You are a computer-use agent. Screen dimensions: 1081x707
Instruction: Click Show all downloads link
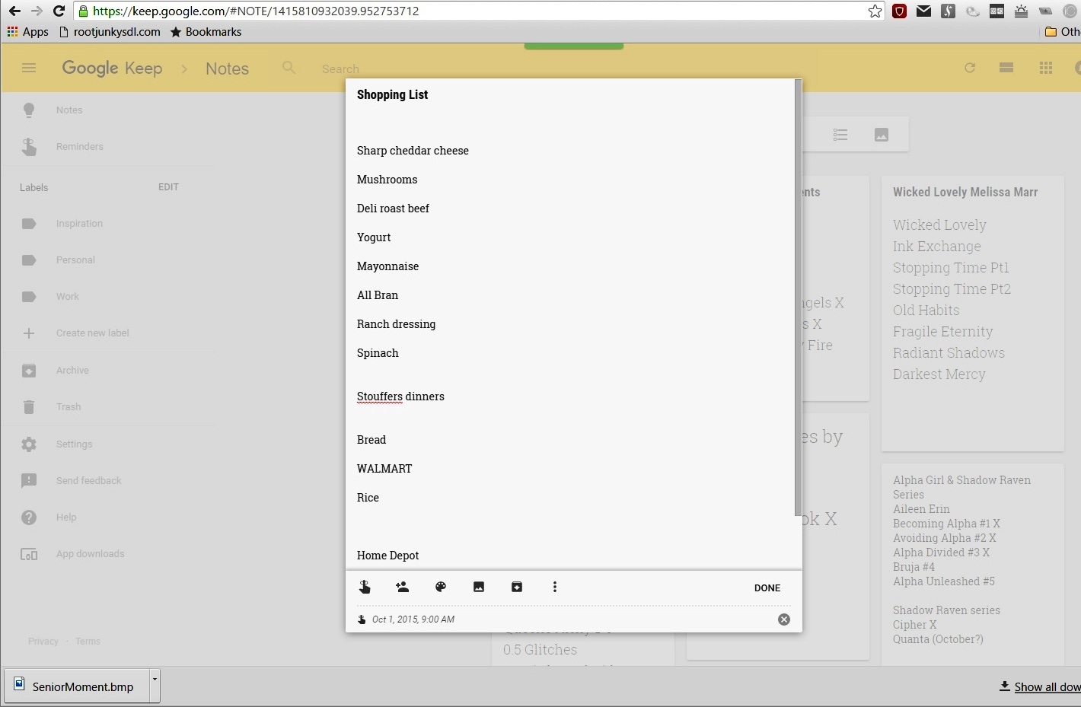[x=1040, y=687]
